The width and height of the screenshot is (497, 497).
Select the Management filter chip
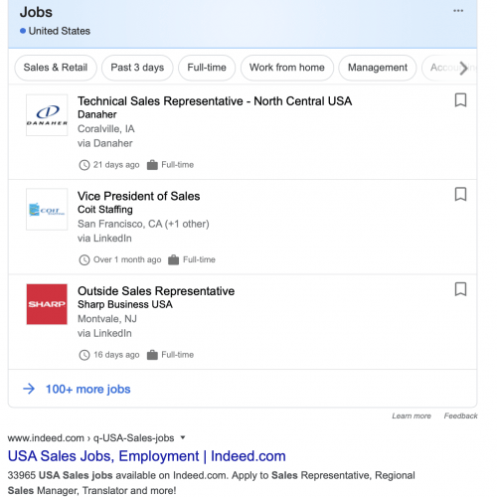click(x=378, y=68)
